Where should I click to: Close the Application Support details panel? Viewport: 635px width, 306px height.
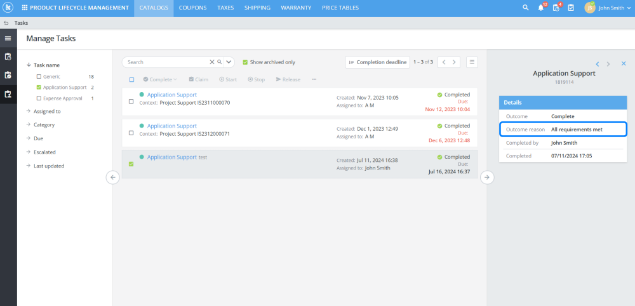pyautogui.click(x=624, y=63)
